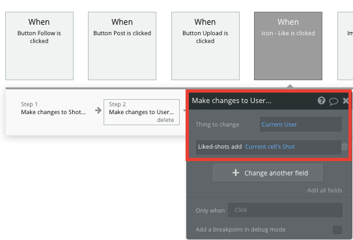Select the Button Upload is clicked event
The image size is (353, 240).
[205, 46]
